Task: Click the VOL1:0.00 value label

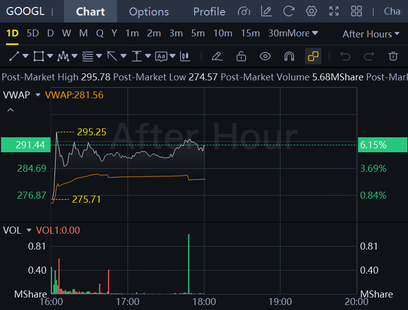Action: 58,231
